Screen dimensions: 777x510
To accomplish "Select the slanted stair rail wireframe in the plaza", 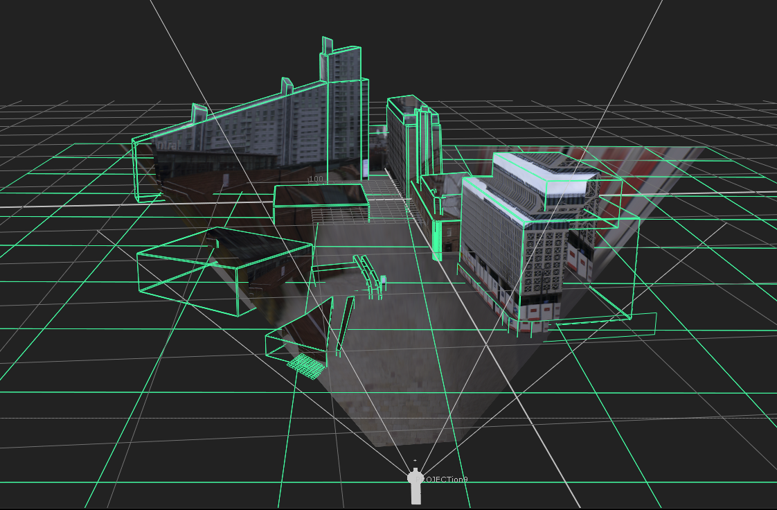I will (x=367, y=276).
